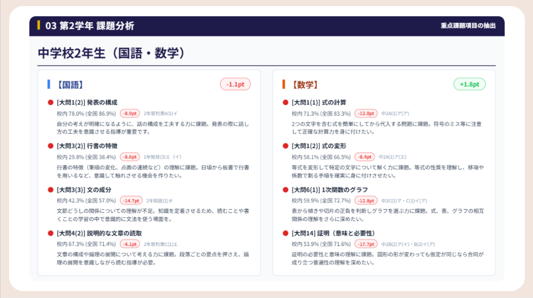The width and height of the screenshot is (533, 298).
Task: Click the 【数学】 section heading
Action: [x=305, y=84]
